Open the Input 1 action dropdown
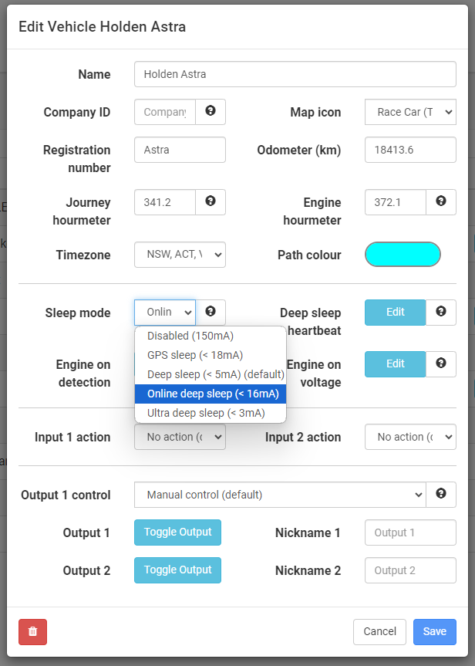 [x=180, y=437]
